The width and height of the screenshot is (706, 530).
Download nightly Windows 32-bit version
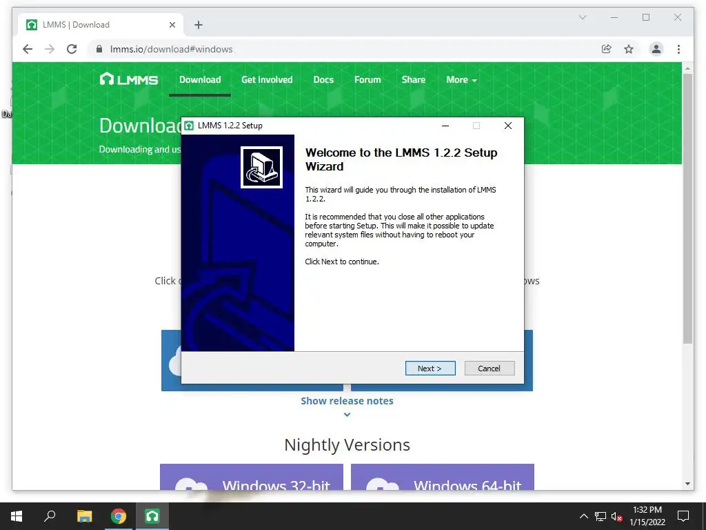point(252,477)
